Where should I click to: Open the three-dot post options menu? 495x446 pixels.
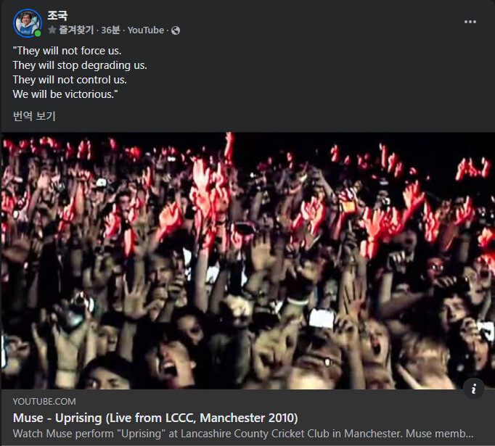pyautogui.click(x=470, y=22)
